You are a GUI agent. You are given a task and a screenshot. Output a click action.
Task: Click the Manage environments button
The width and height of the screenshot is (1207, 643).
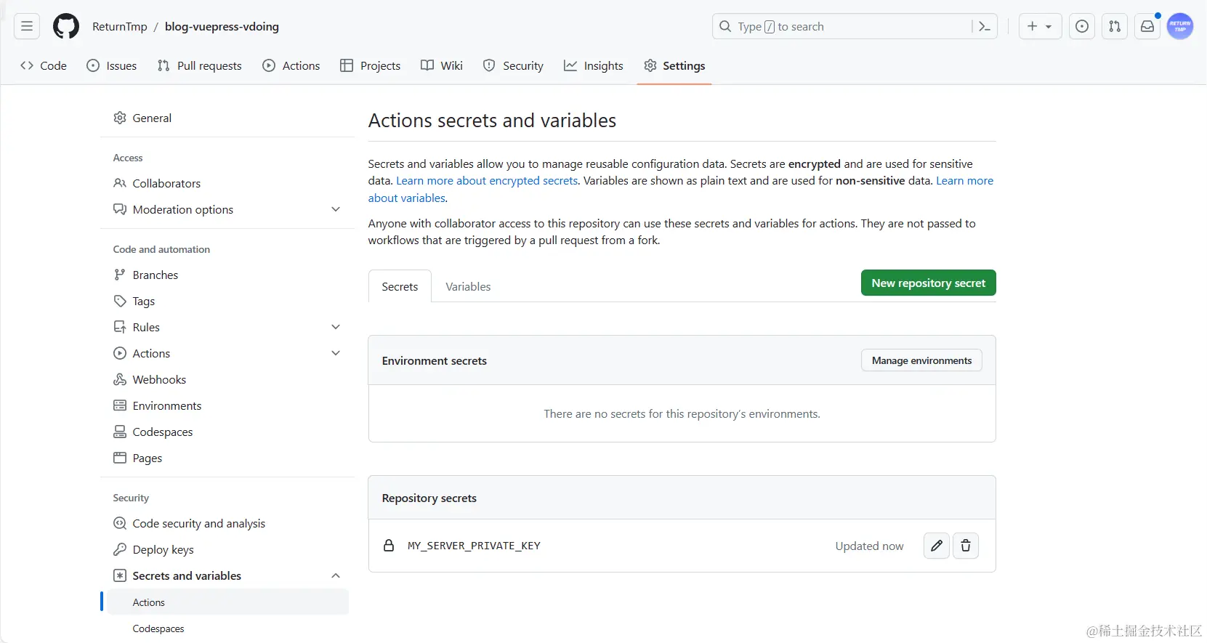(921, 360)
